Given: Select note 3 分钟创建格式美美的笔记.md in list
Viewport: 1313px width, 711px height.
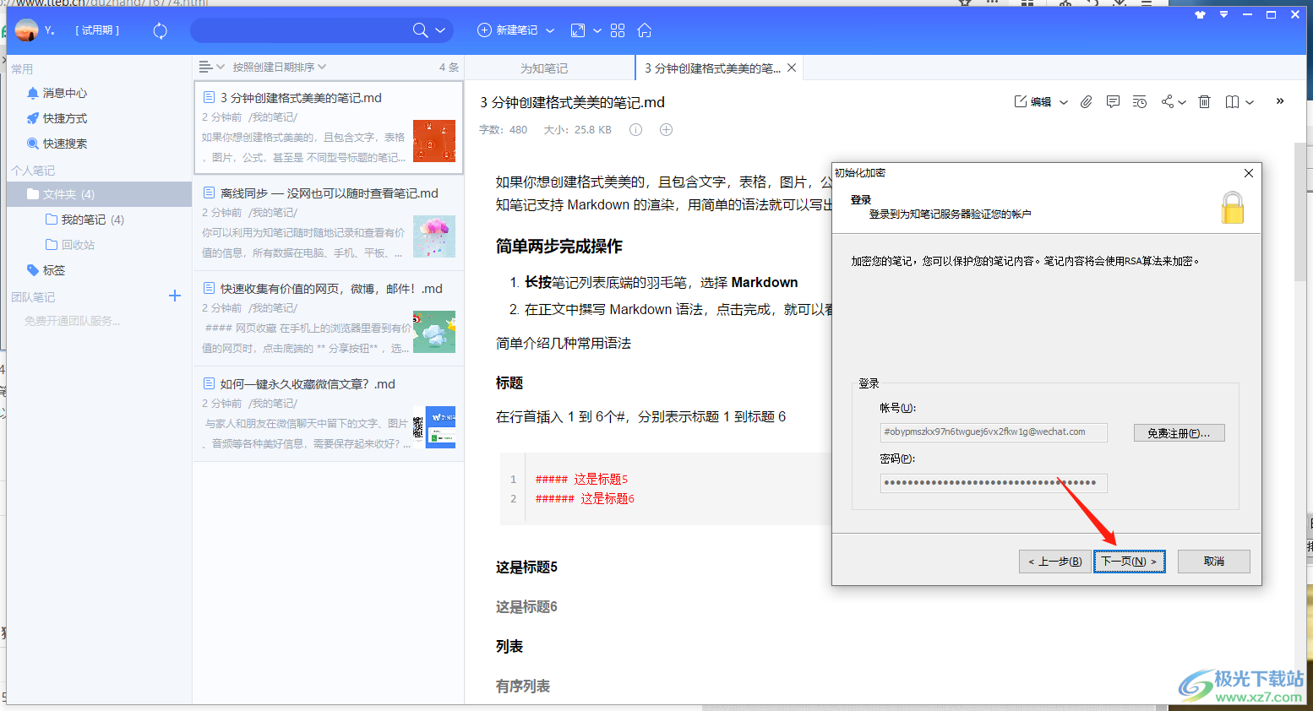Looking at the screenshot, I should pyautogui.click(x=329, y=128).
